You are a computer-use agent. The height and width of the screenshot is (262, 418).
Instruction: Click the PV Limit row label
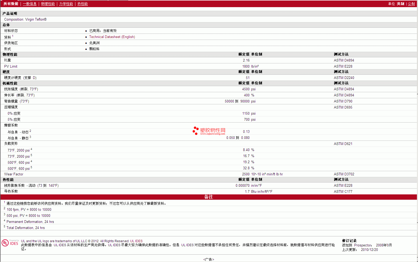pyautogui.click(x=11, y=67)
